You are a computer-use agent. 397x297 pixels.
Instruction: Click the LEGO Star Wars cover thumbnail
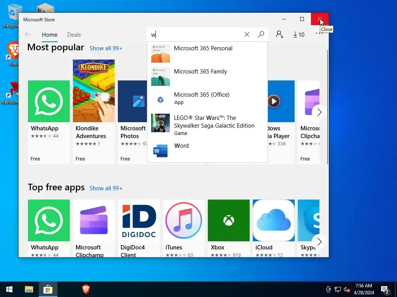click(x=160, y=123)
